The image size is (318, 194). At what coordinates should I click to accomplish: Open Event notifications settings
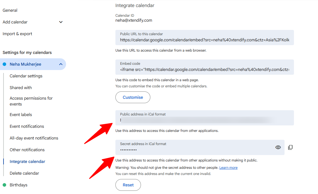tap(27, 126)
